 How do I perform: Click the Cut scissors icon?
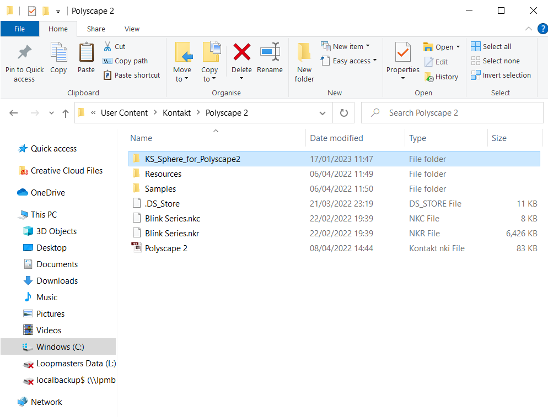click(108, 47)
